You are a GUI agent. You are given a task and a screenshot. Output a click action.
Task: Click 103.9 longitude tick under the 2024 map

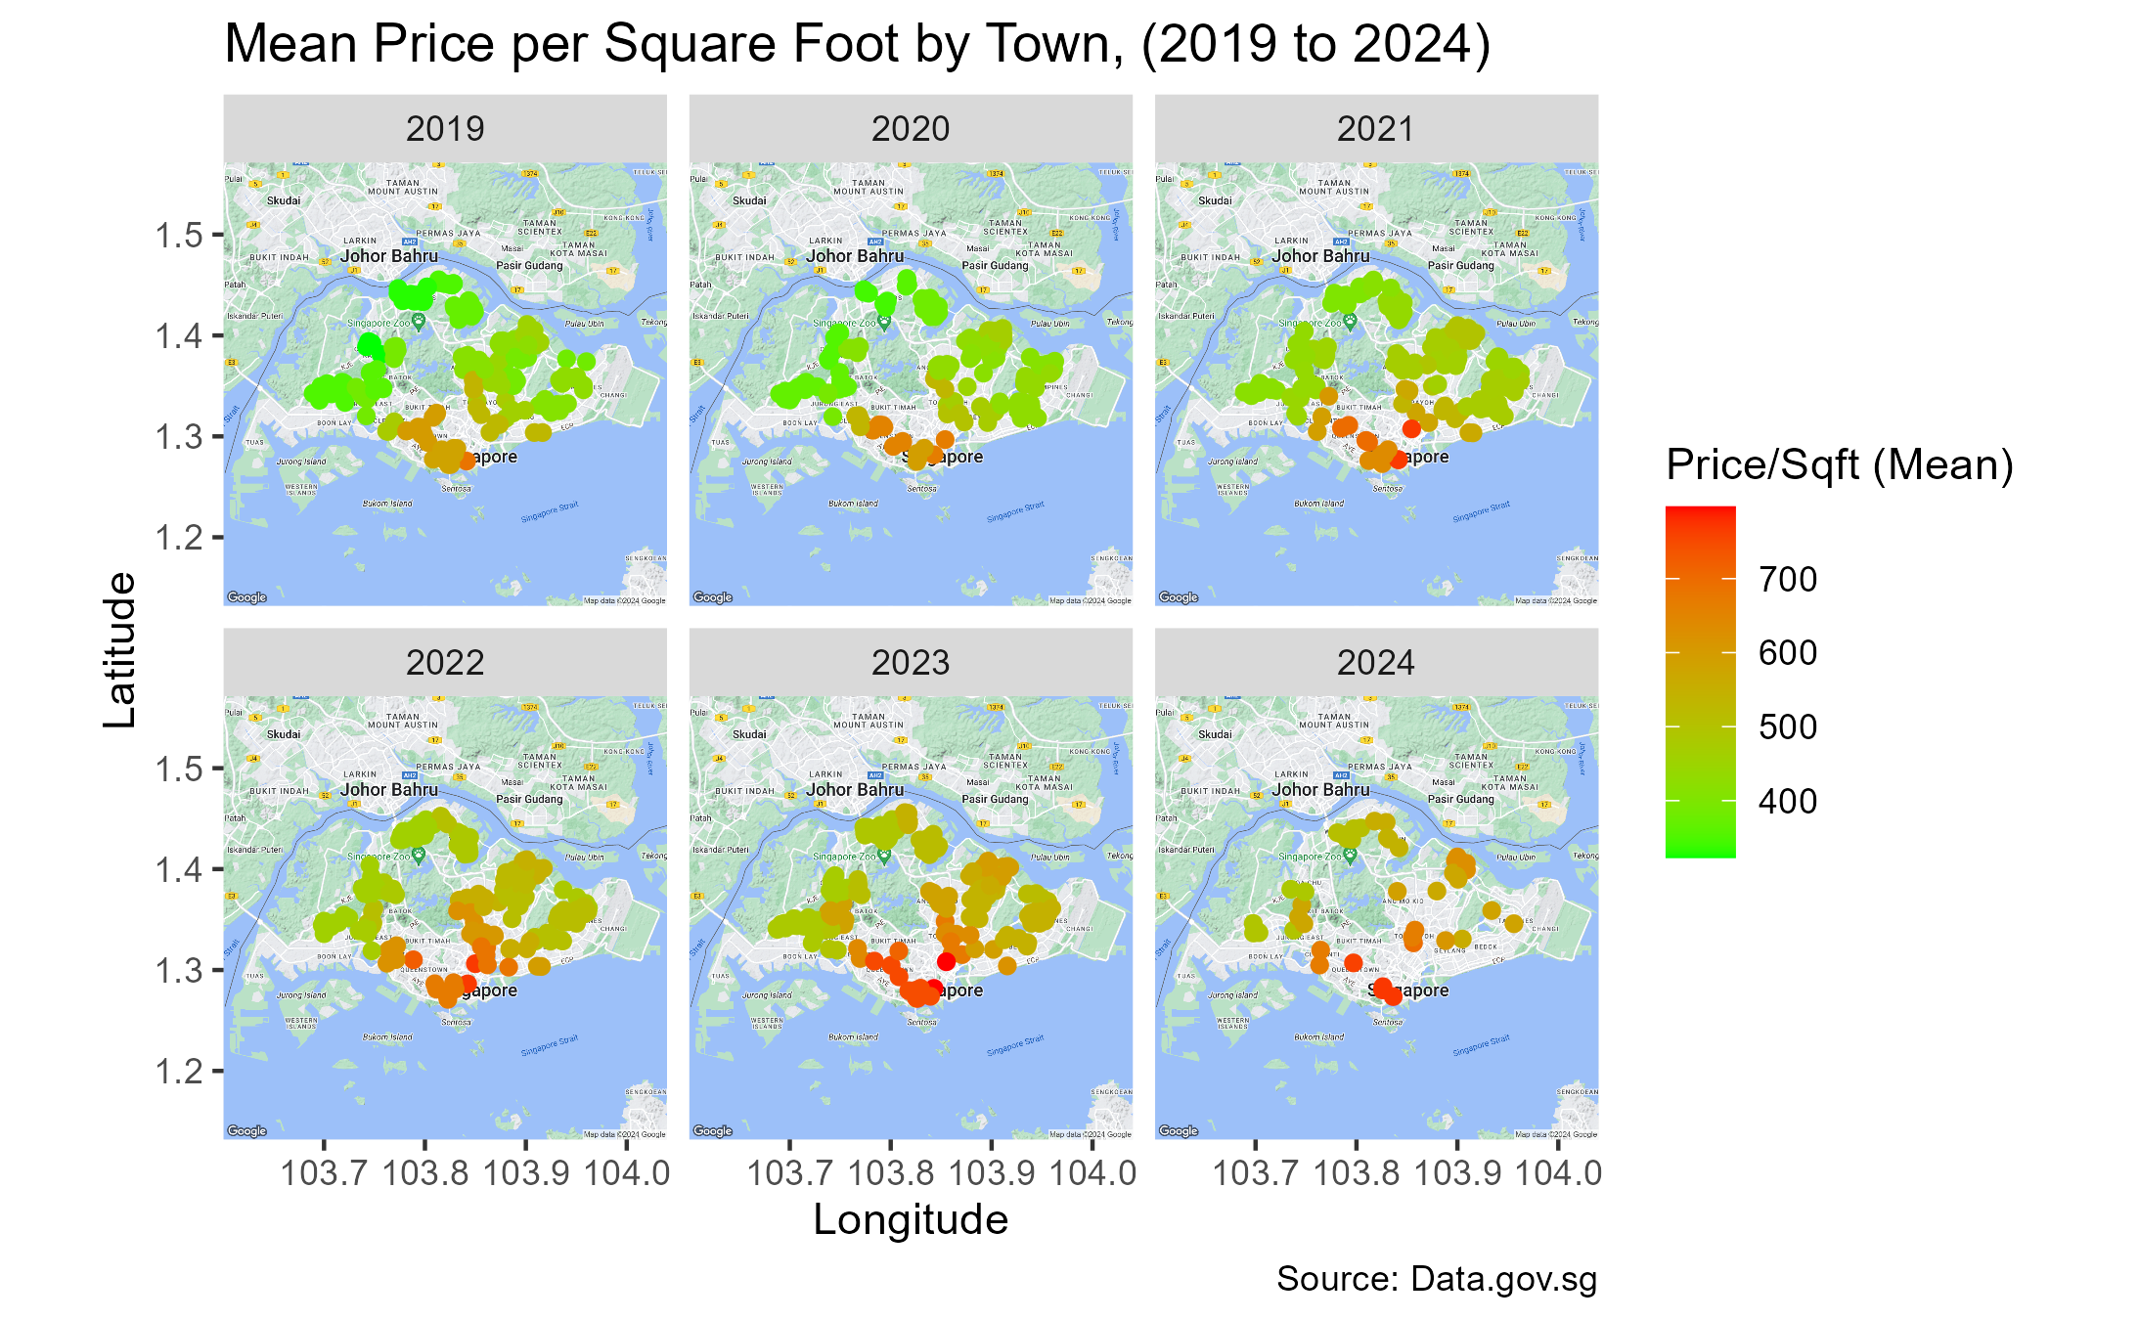(x=1457, y=1172)
